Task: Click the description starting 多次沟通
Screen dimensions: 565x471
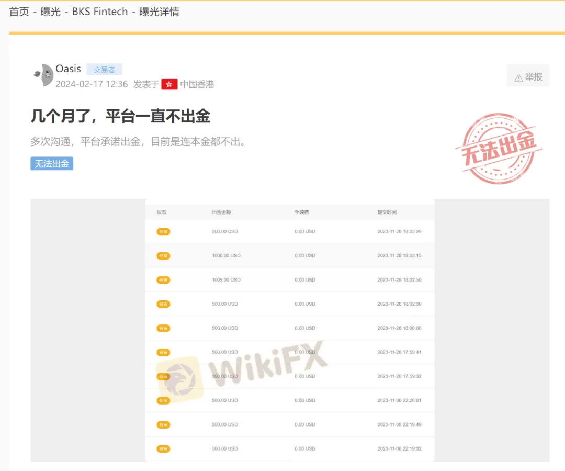Action: coord(138,142)
